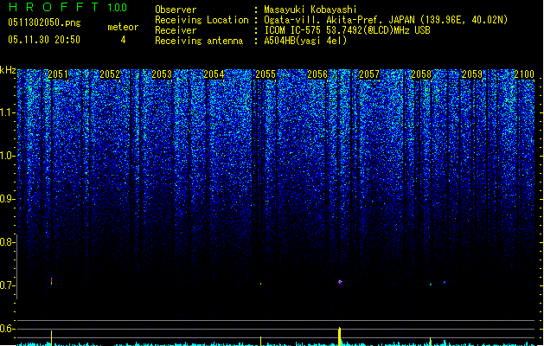544x346 pixels.
Task: Click the "Receiver" field label
Action: tap(176, 30)
